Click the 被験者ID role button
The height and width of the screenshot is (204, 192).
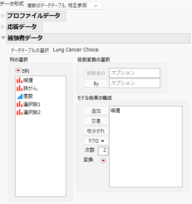point(96,73)
